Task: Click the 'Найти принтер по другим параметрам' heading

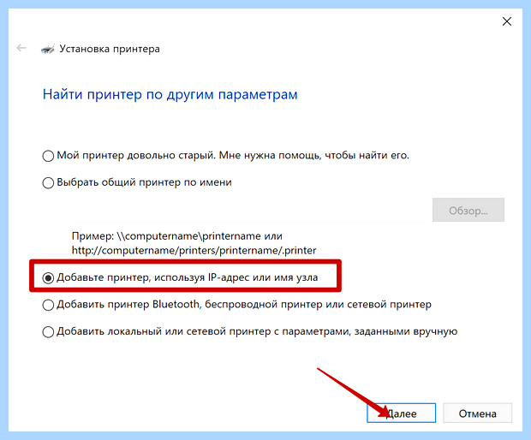Action: click(170, 94)
